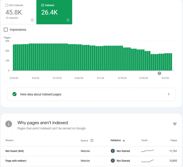Open the Page with redirect row
The image size is (183, 167).
point(91,161)
